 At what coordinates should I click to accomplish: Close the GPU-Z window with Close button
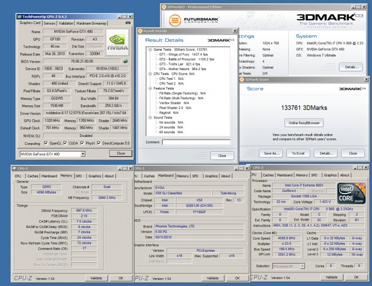coord(120,154)
